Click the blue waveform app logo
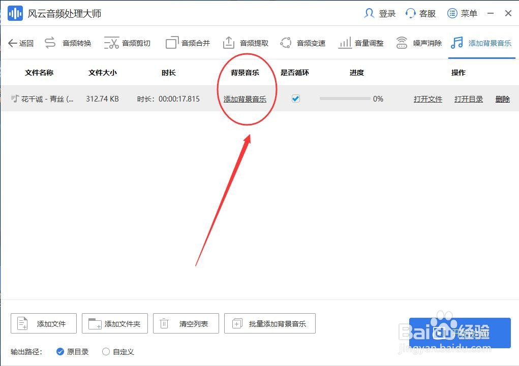519x366 pixels. pos(15,14)
